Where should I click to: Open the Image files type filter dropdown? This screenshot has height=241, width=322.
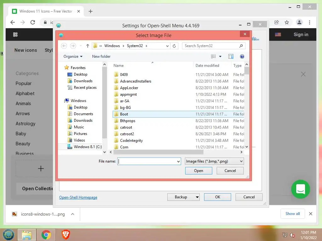[214, 161]
